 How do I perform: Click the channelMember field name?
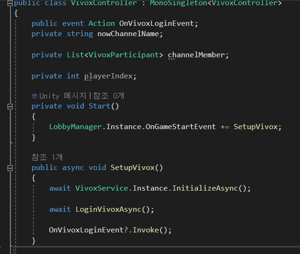pos(196,55)
